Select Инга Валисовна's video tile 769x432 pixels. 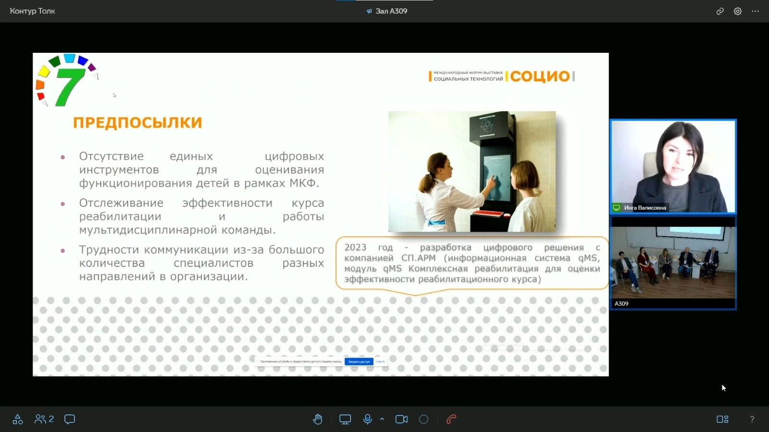tap(673, 166)
